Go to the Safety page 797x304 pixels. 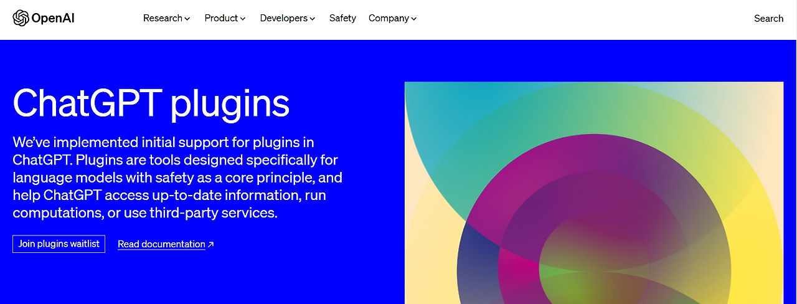click(x=342, y=18)
